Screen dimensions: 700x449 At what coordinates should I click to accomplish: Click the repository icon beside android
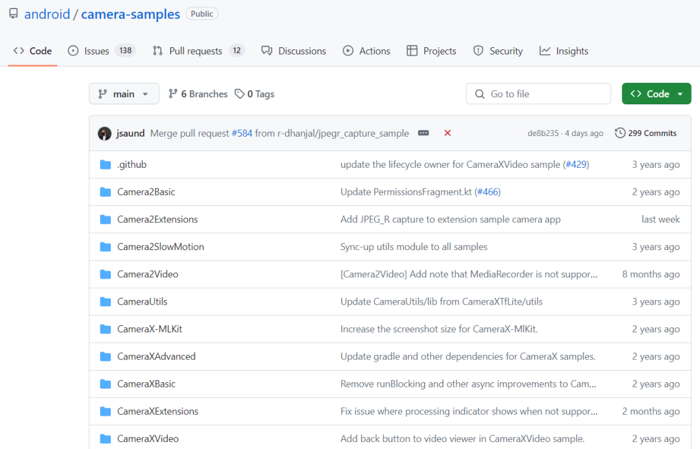[x=14, y=14]
